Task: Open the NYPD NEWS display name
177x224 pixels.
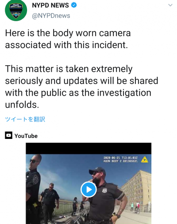Action: pos(50,5)
